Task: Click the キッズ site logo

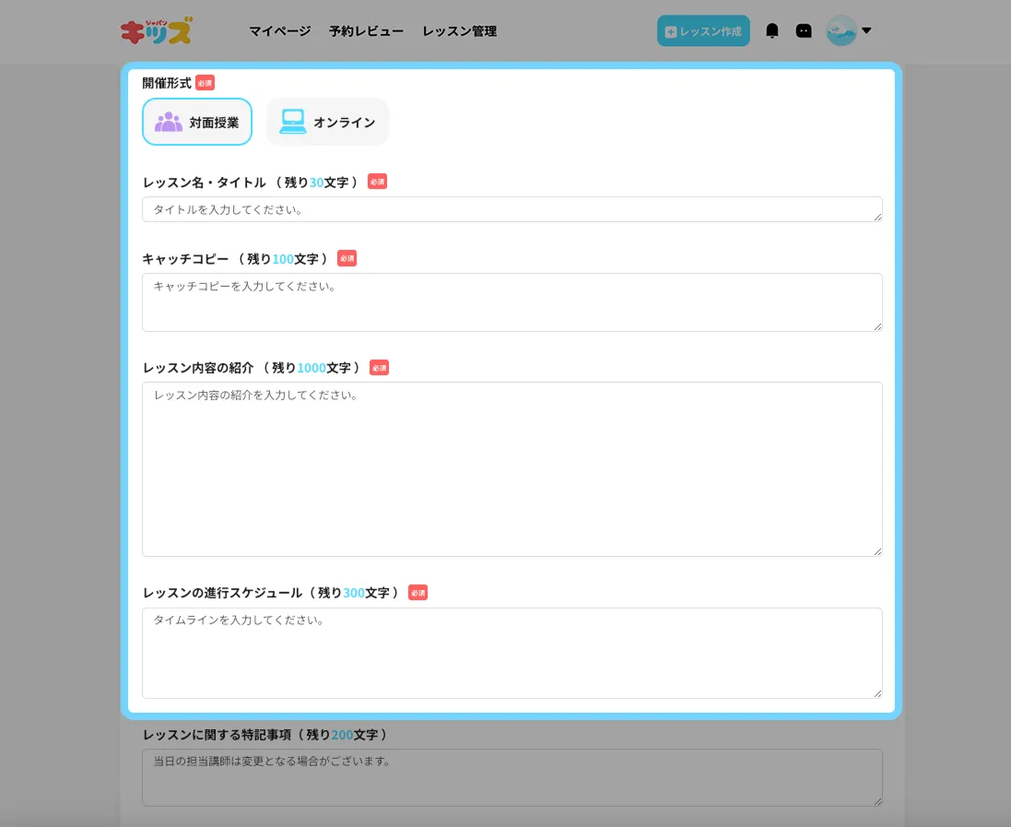Action: point(156,31)
